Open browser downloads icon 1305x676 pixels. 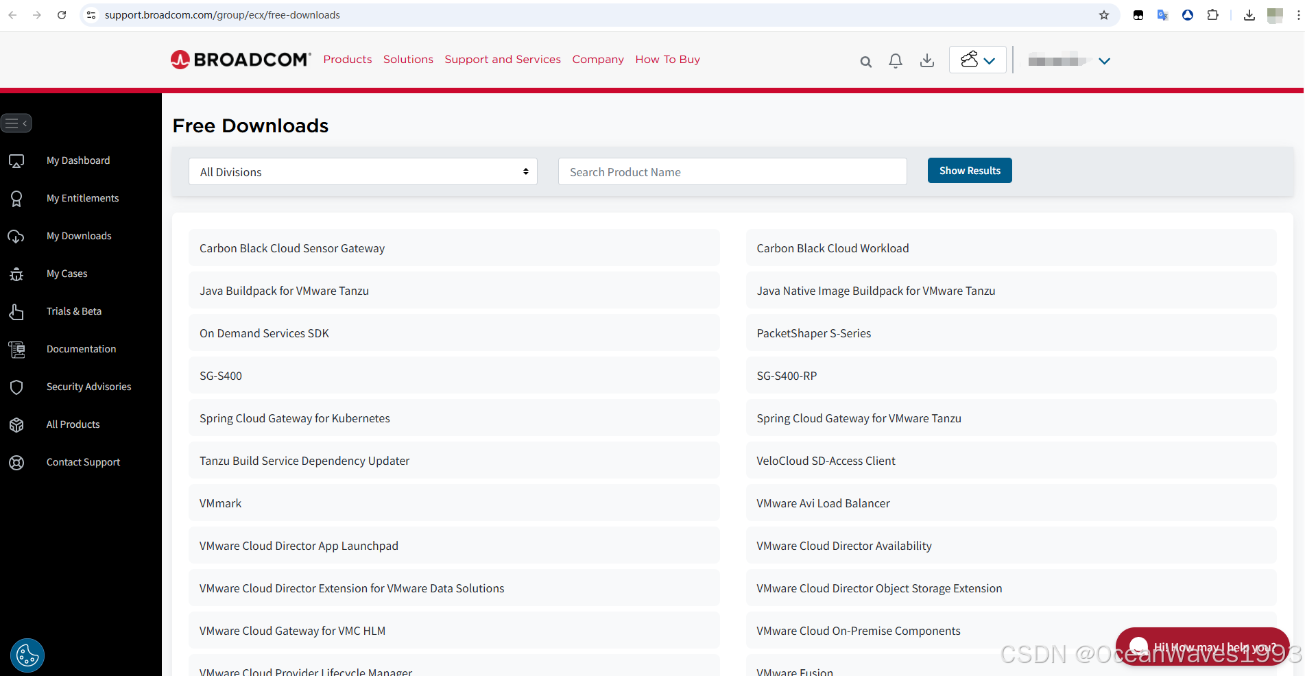pyautogui.click(x=1249, y=15)
